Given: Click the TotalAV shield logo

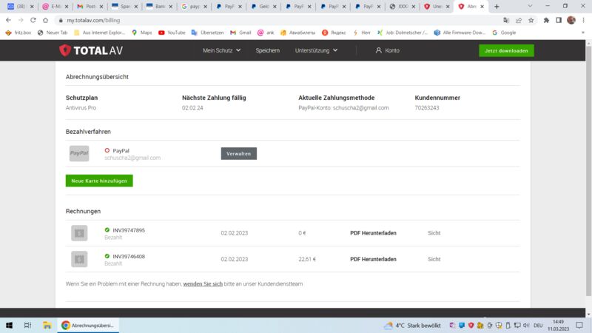Looking at the screenshot, I should point(65,50).
